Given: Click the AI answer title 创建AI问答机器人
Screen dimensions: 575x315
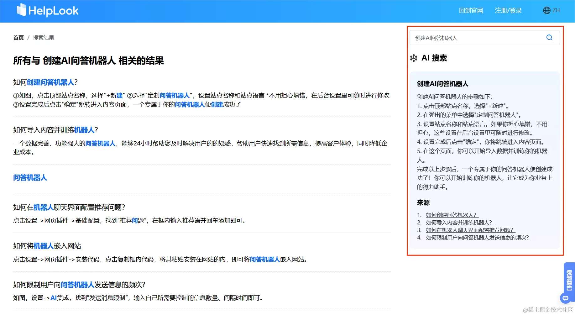Looking at the screenshot, I should click(x=442, y=84).
